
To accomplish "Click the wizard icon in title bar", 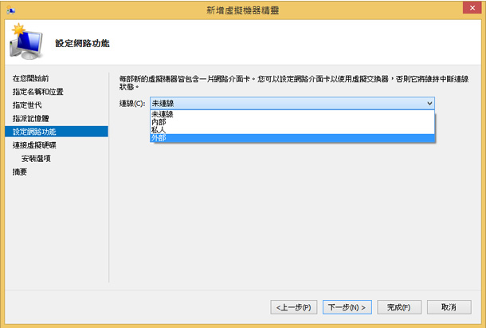I will pyautogui.click(x=11, y=10).
